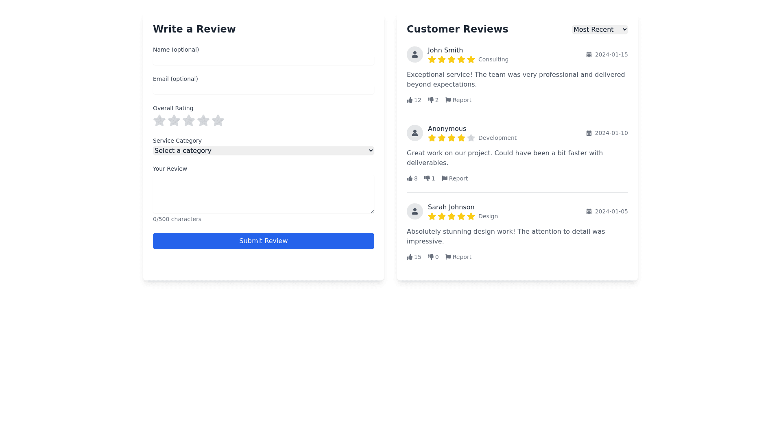
Task: Click Sarah Johnson's profile avatar
Action: 415,211
